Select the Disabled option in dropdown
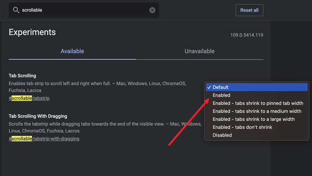The height and width of the screenshot is (176, 312). pos(257,135)
